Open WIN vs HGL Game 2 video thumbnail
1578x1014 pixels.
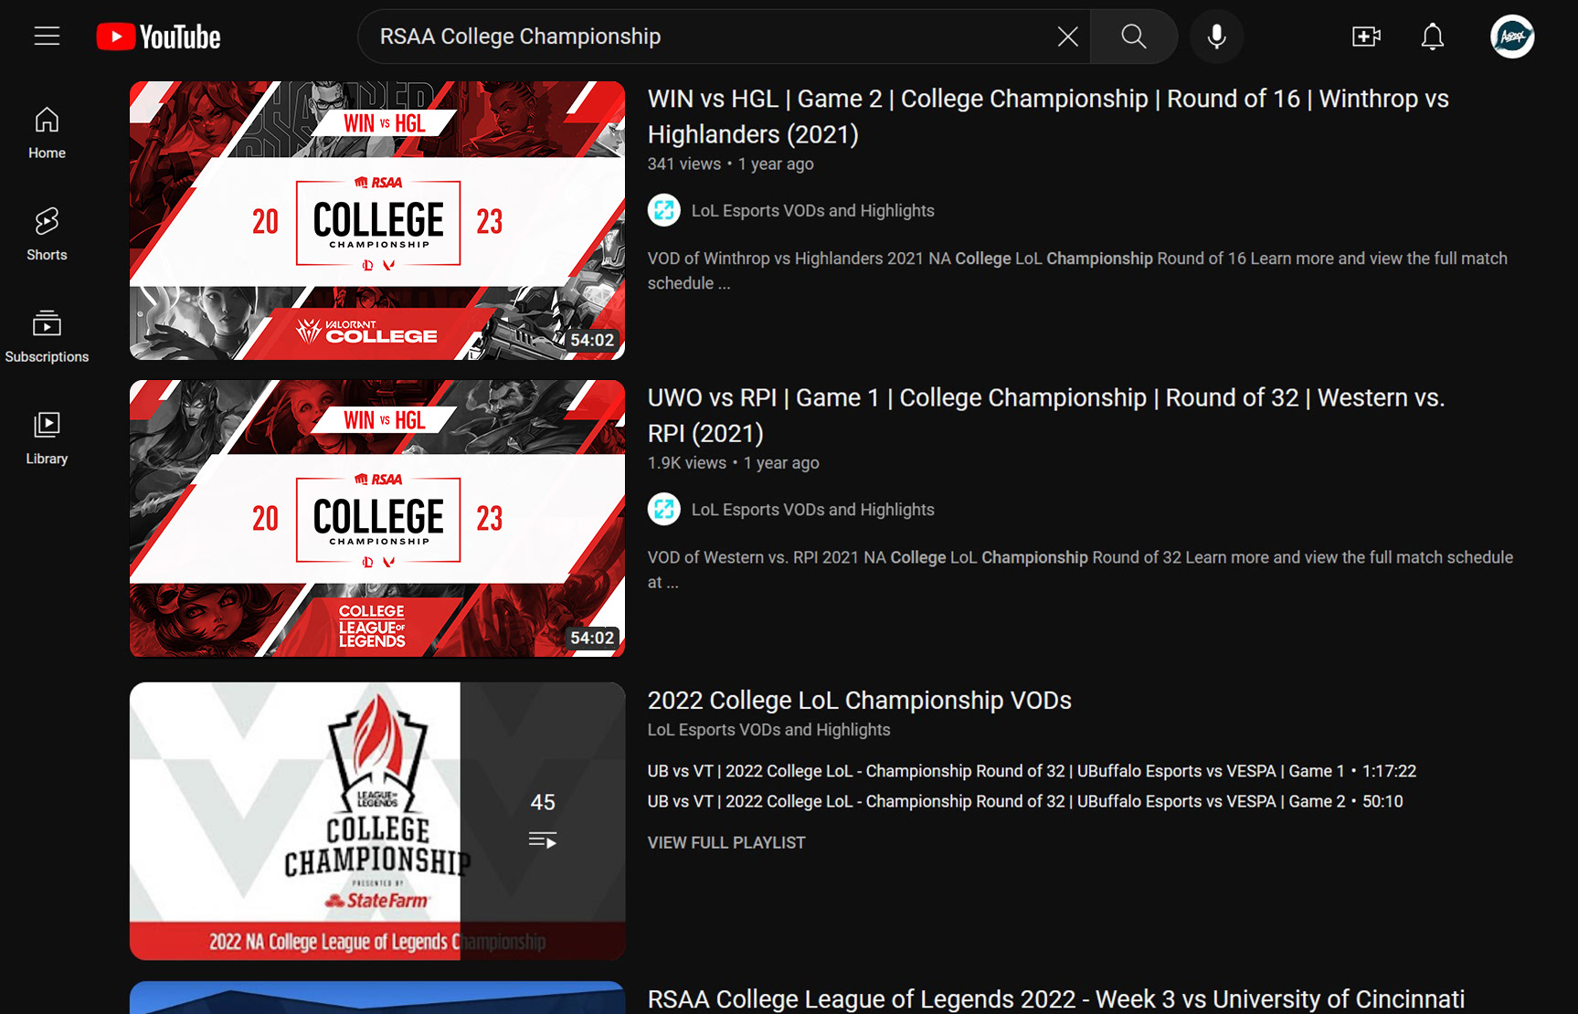[x=377, y=220]
